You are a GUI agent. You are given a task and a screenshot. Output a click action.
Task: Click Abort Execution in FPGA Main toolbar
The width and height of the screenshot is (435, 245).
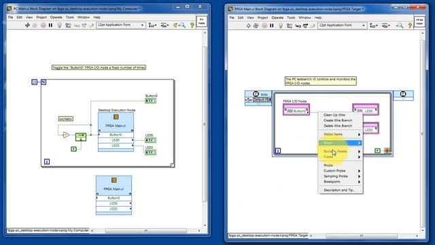264,26
